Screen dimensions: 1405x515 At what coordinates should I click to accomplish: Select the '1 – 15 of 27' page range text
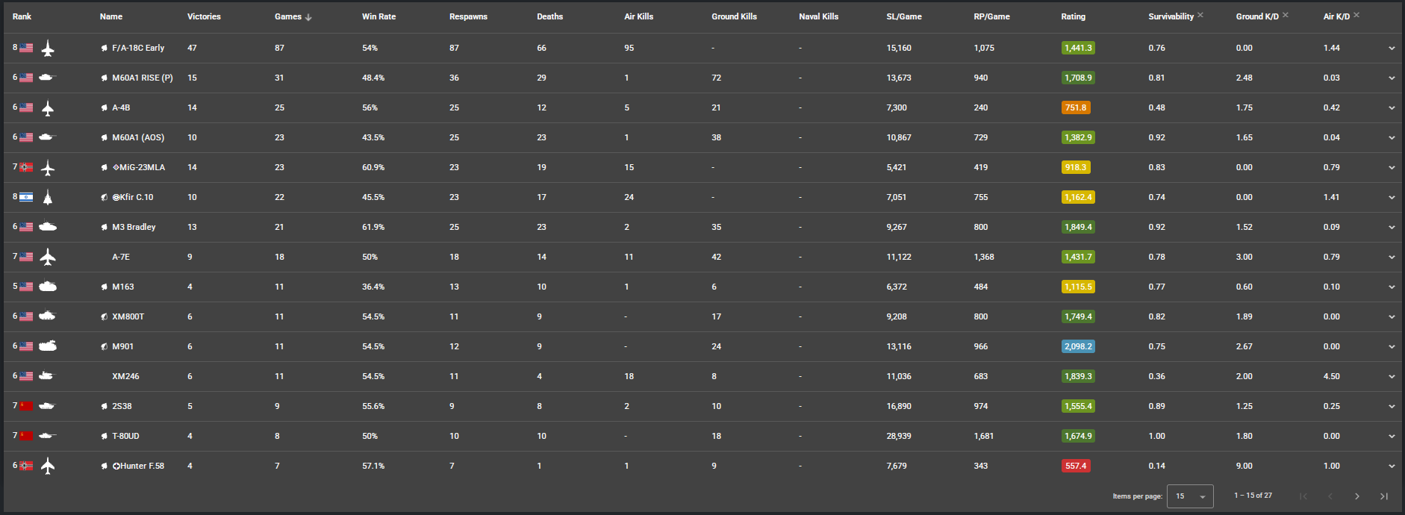pos(1253,496)
